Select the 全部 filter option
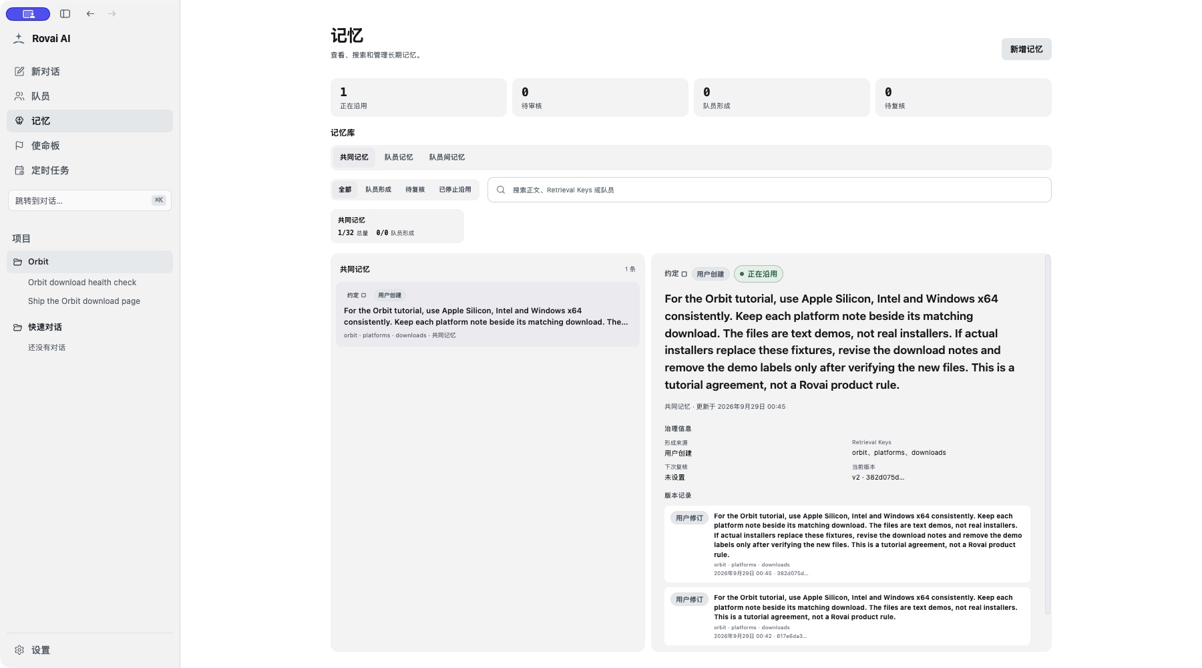Image resolution: width=1202 pixels, height=668 pixels. coord(345,190)
